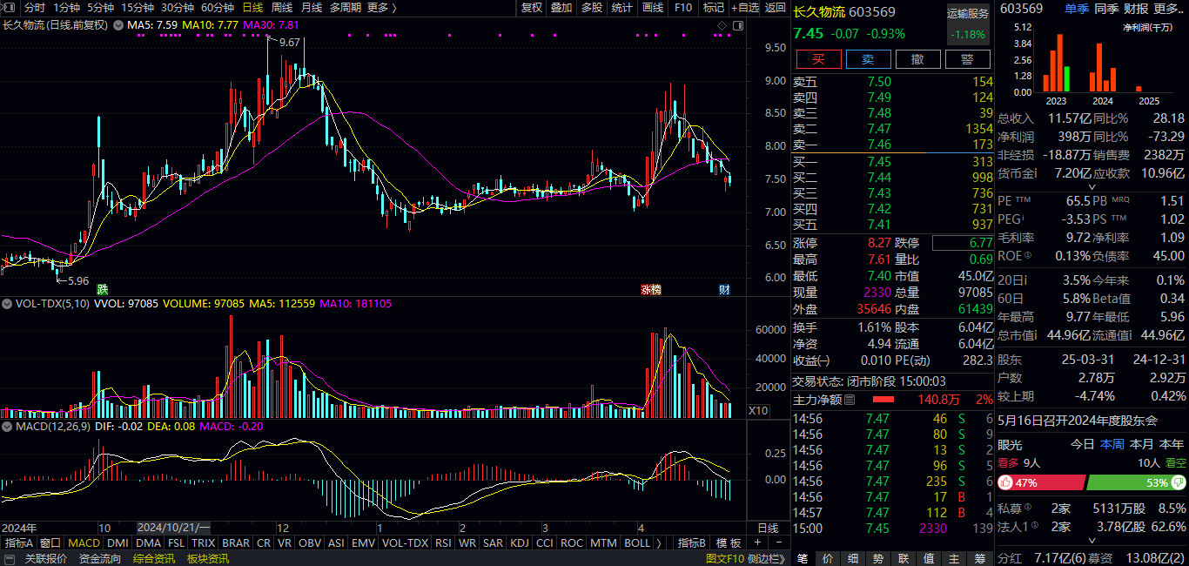Click the 财 marker on the price chart

[x=724, y=289]
